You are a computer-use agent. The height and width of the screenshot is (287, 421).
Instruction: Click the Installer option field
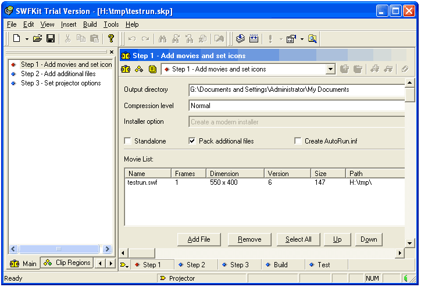click(297, 122)
